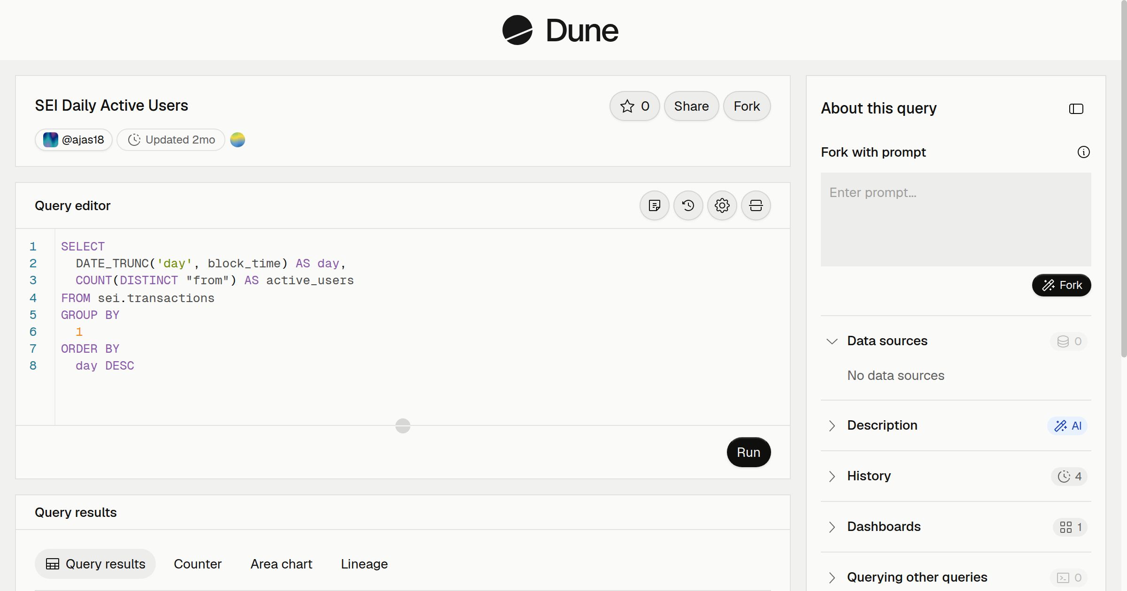Expand the Dashboards section
Image resolution: width=1127 pixels, height=591 pixels.
coord(832,527)
